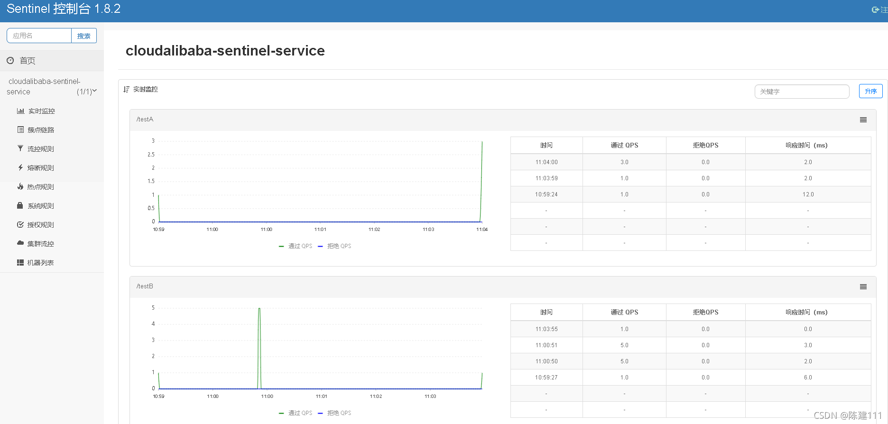
Task: Click the 10:59:24 time cell
Action: pos(546,194)
